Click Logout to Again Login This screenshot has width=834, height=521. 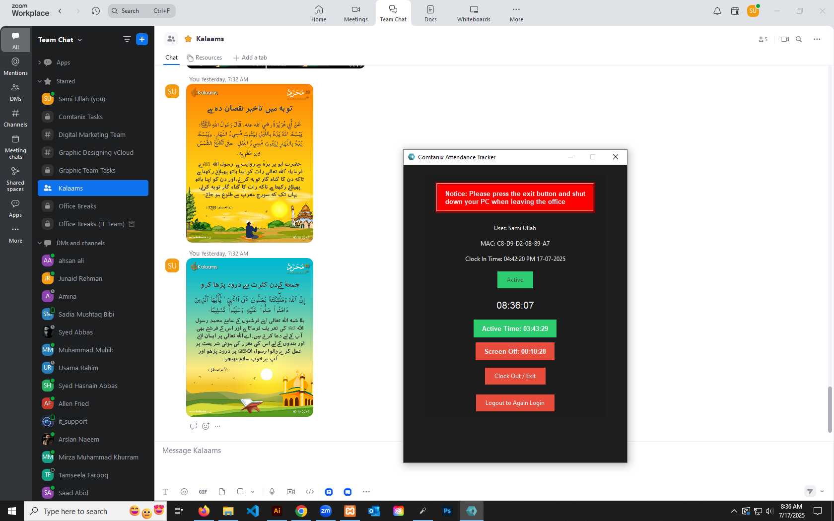pyautogui.click(x=515, y=403)
